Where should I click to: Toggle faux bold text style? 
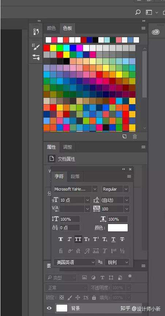[x=61, y=239]
